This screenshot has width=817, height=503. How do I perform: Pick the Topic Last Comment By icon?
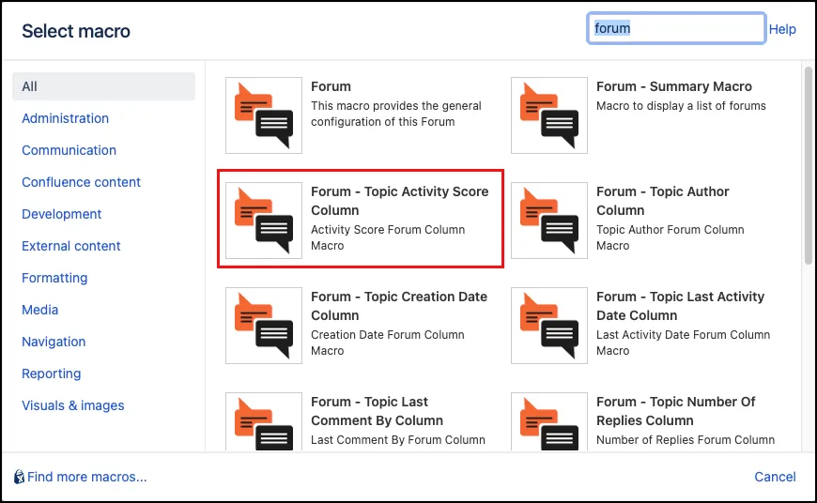pyautogui.click(x=264, y=421)
